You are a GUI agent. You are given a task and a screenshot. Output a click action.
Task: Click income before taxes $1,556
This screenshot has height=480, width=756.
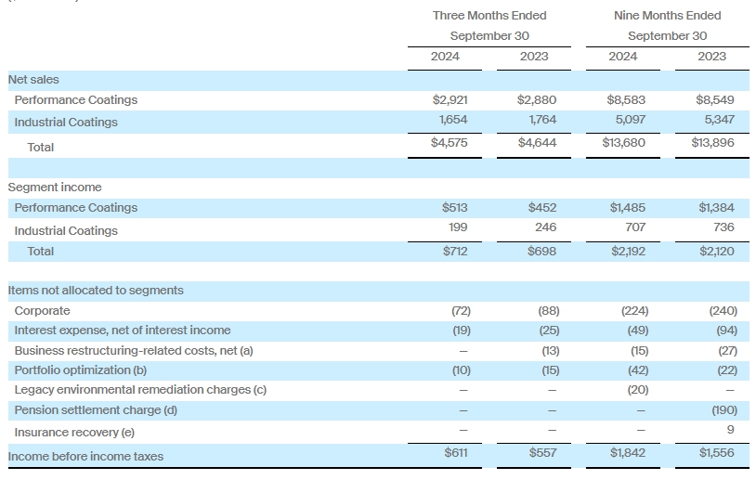tap(717, 452)
